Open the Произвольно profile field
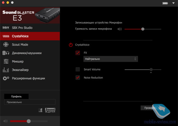Image resolution: width=178 pixels, height=126 pixels. coord(30,102)
